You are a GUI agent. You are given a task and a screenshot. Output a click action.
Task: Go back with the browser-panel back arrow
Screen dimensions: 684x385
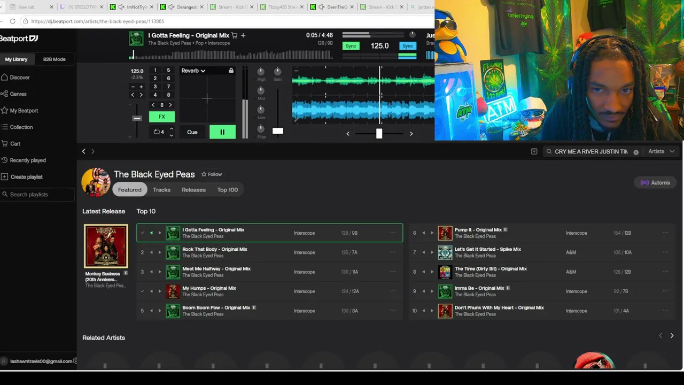point(83,151)
